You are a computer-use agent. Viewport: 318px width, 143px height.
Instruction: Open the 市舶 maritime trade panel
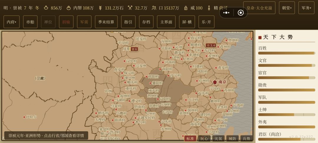[30, 22]
